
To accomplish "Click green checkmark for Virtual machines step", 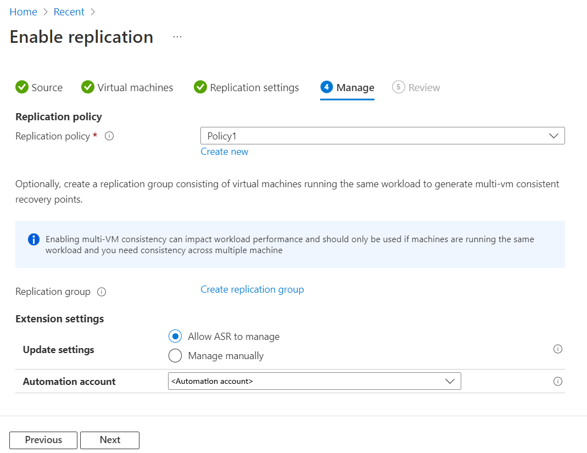I will tap(88, 87).
